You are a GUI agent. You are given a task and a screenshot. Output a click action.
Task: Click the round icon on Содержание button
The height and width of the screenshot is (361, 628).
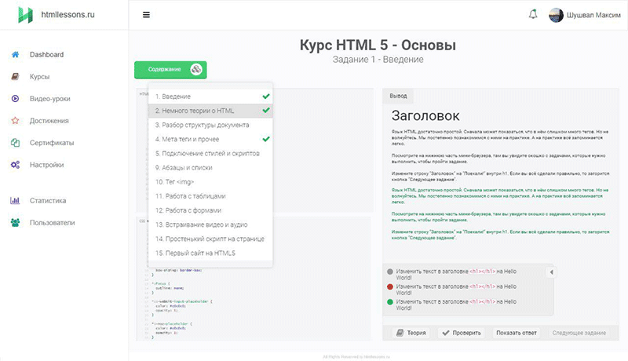click(x=196, y=69)
